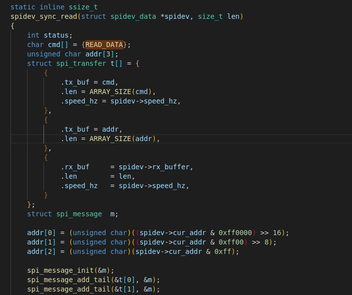Image resolution: width=352 pixels, height=295 pixels.
Task: Click the static keyword
Action: 23,7
